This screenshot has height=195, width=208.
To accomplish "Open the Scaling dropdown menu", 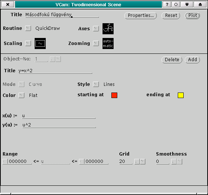I will [x=28, y=43].
